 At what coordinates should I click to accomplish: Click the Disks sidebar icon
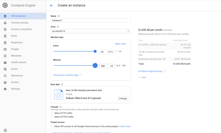pos(5,36)
